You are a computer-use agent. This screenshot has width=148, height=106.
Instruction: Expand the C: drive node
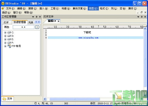pyautogui.click(x=5, y=33)
